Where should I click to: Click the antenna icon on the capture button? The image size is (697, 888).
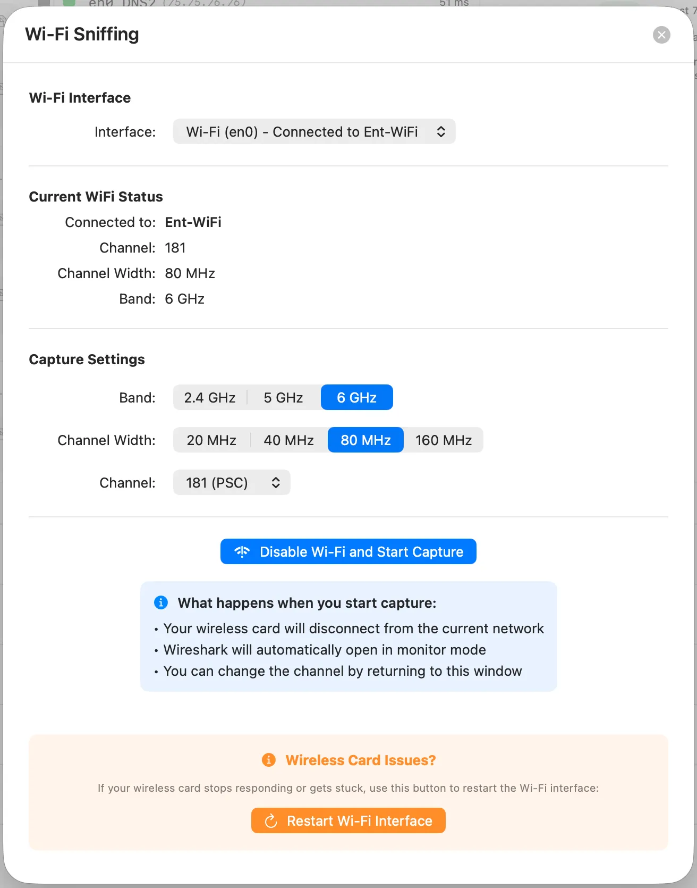[242, 551]
